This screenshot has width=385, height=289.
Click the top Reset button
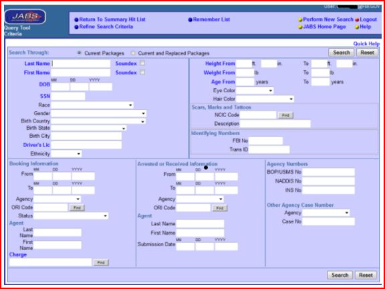tap(368, 53)
